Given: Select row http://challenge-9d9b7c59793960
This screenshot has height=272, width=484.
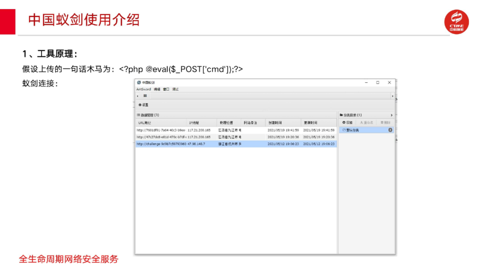Looking at the screenshot, I should (x=236, y=144).
